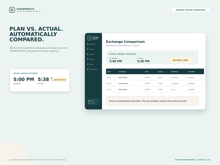Click the Date column header

[109, 72]
